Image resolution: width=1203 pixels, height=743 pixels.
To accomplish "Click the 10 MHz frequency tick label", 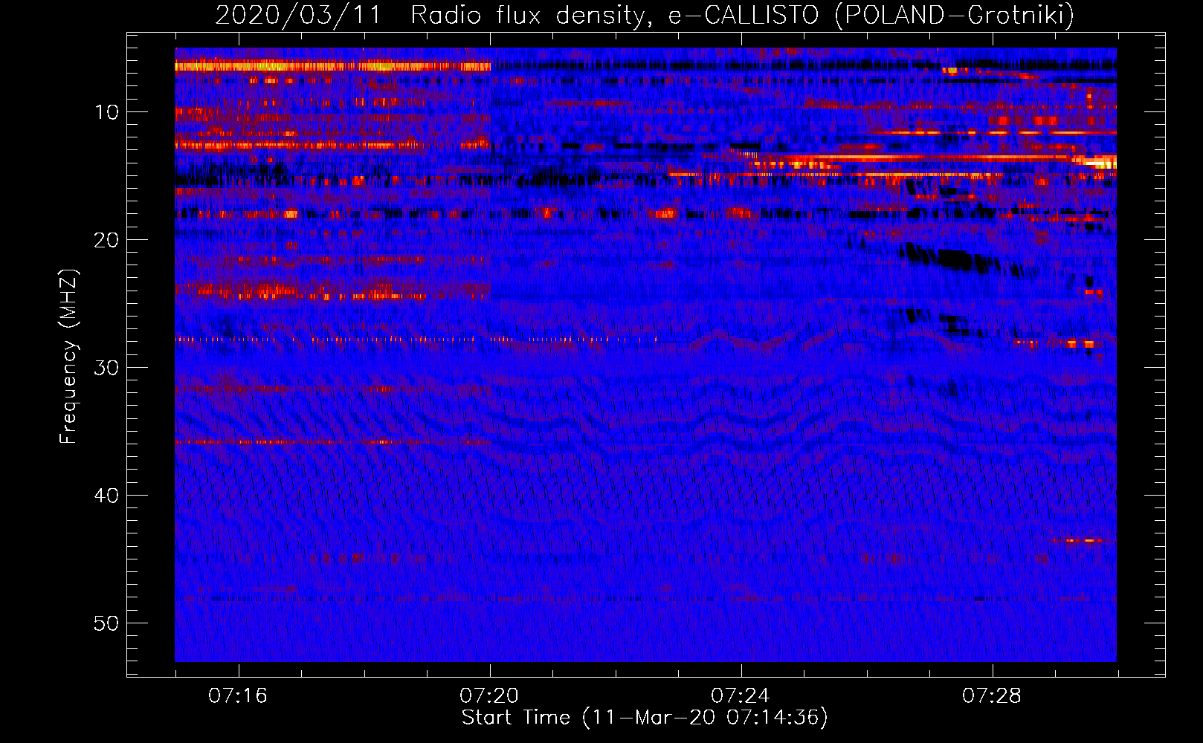I will pos(107,112).
